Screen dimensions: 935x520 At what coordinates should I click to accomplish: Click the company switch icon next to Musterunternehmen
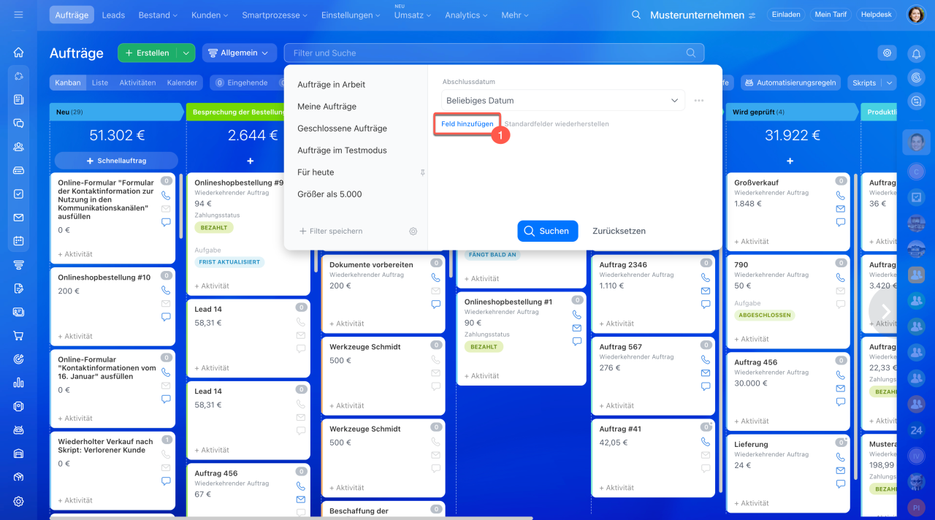752,15
